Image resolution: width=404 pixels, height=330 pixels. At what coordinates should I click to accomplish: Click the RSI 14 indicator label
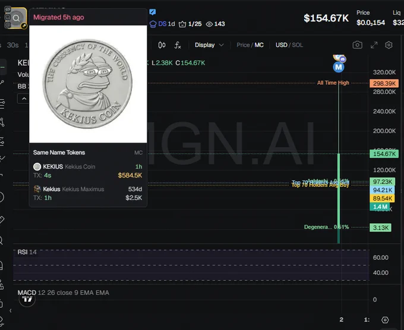(27, 252)
